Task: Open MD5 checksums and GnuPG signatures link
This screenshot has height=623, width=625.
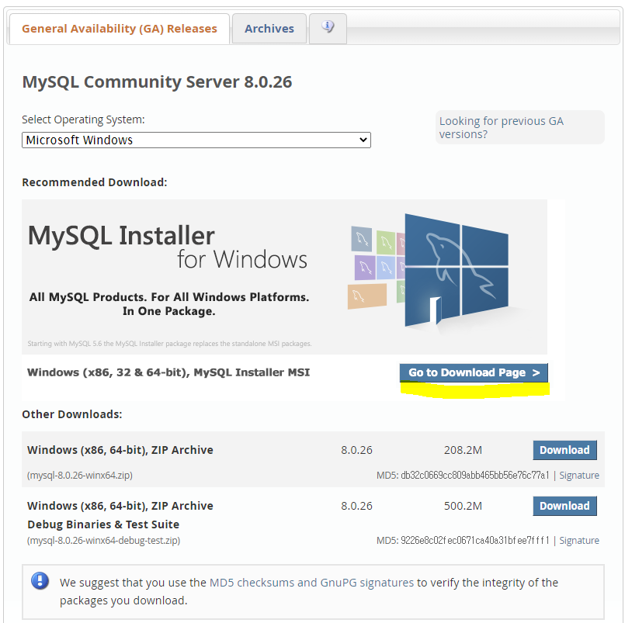Action: point(311,583)
